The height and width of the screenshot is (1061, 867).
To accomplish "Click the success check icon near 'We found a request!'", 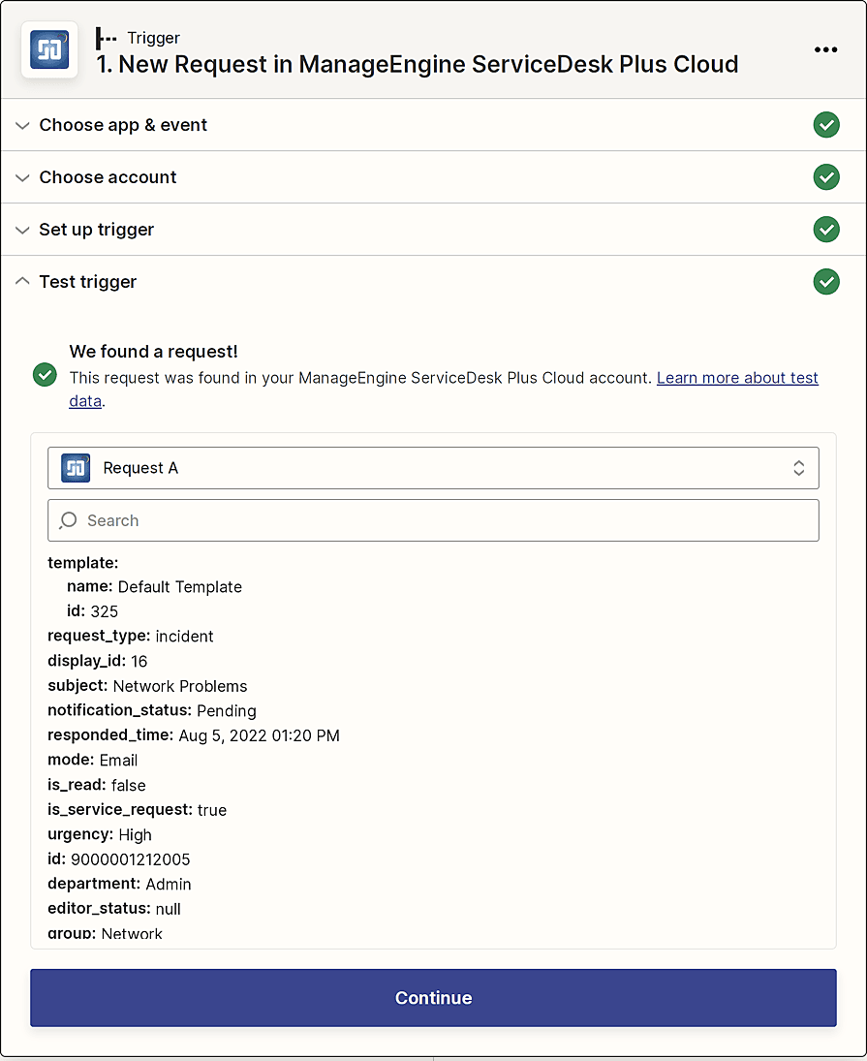I will pyautogui.click(x=45, y=375).
